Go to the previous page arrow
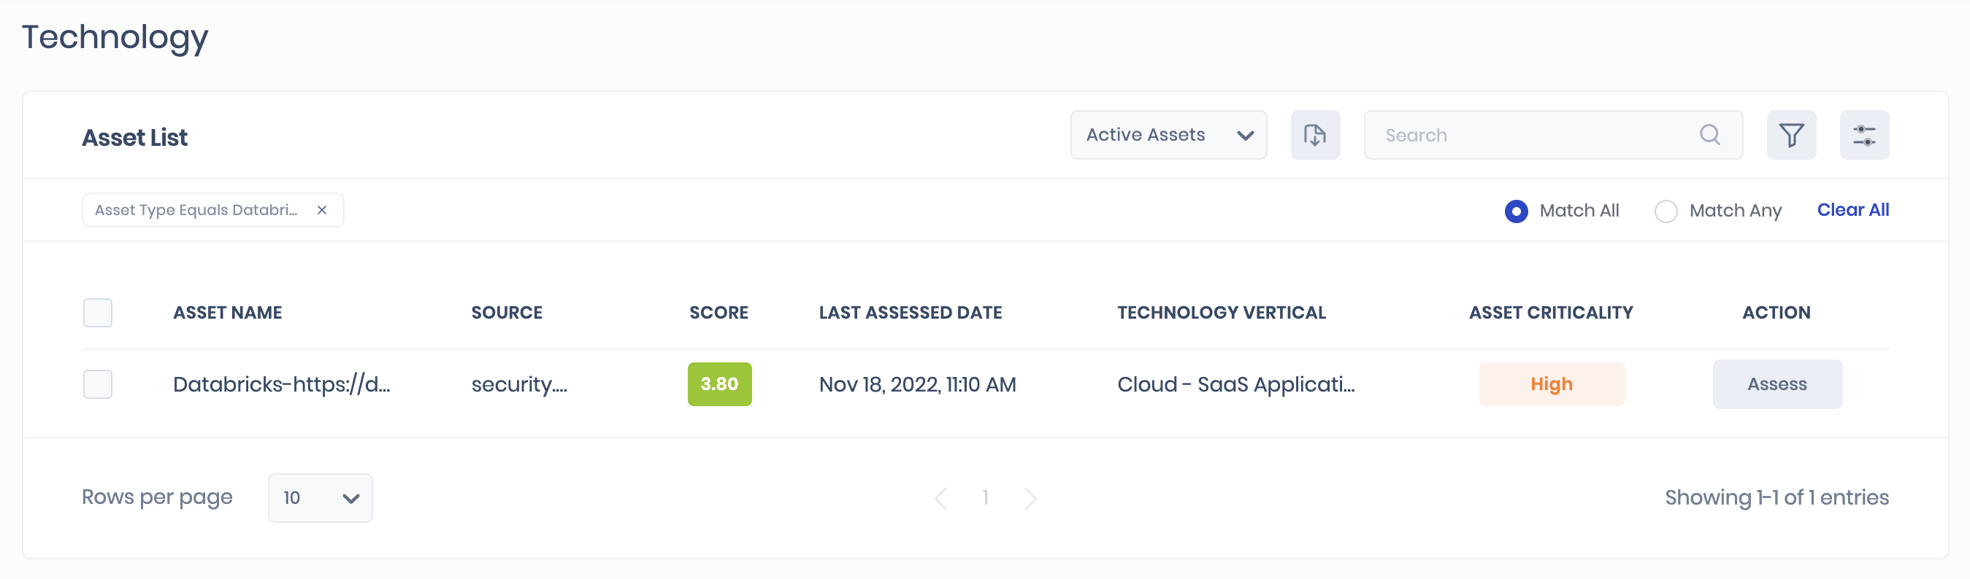Screen dimensions: 1970x579 pos(940,498)
